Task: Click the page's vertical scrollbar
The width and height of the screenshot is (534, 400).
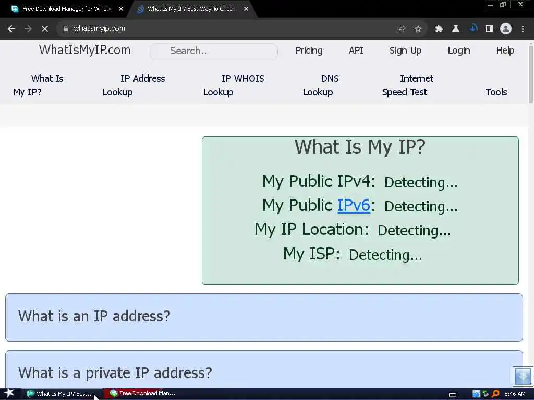Action: 531,73
